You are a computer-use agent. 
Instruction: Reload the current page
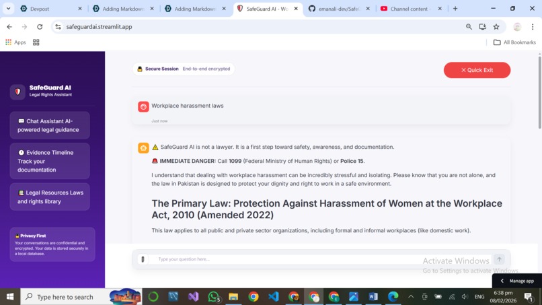[x=40, y=27]
